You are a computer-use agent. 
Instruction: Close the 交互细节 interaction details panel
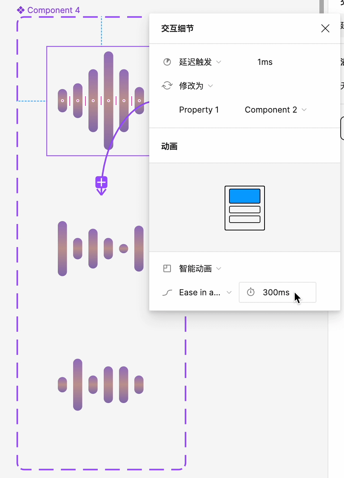(325, 29)
